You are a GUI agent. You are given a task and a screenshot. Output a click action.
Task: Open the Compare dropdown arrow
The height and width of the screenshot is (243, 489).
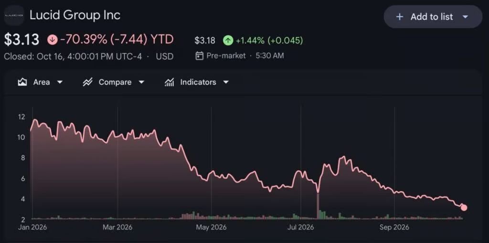tap(141, 82)
